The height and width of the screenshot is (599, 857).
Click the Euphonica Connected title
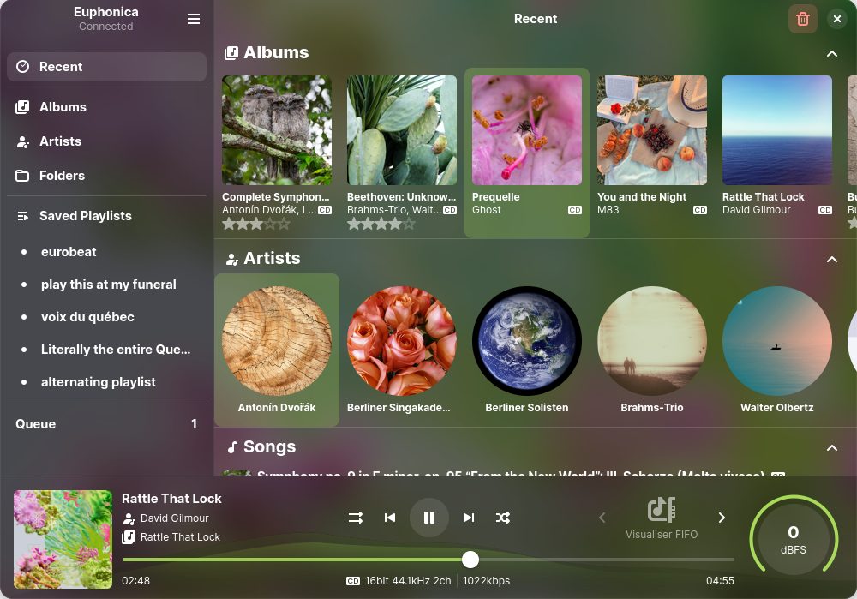click(106, 19)
